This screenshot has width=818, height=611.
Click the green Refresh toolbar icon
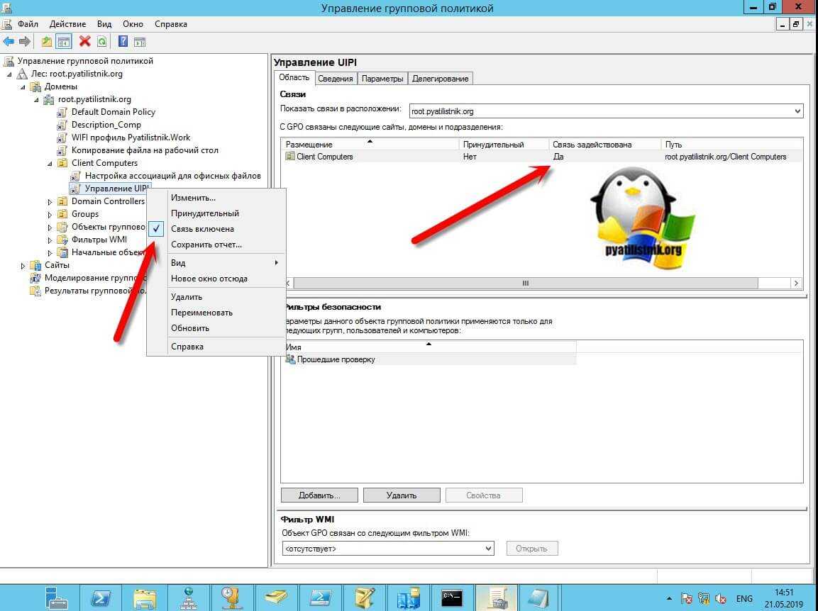coord(102,42)
